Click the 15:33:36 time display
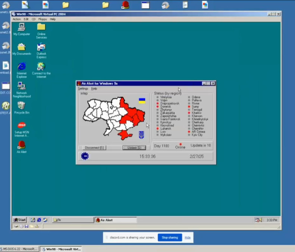Image resolution: width=295 pixels, height=252 pixels. [148, 156]
